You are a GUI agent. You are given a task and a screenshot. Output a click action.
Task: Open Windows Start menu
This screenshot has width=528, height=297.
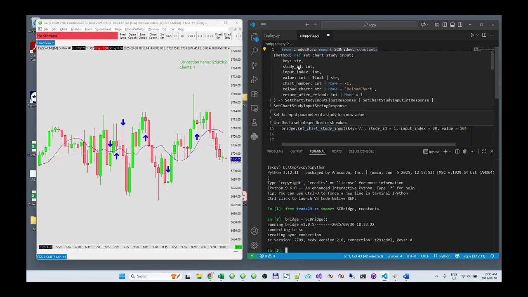122,276
